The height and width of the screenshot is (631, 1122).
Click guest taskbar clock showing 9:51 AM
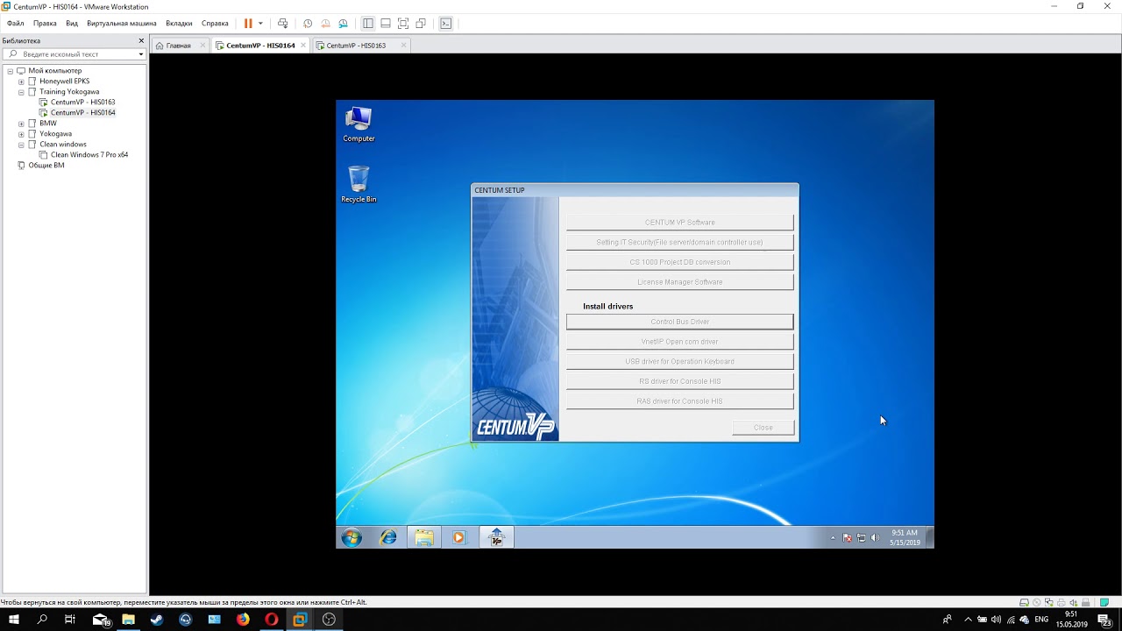(905, 537)
